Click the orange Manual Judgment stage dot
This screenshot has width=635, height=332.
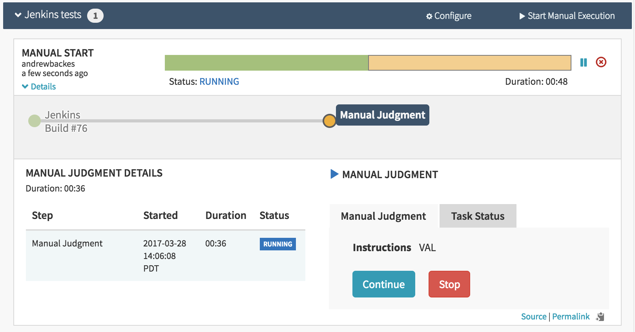coord(329,121)
